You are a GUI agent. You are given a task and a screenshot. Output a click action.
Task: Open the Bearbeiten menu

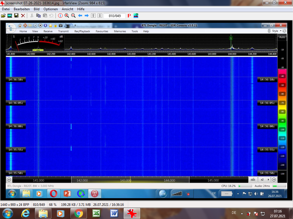tap(22, 9)
